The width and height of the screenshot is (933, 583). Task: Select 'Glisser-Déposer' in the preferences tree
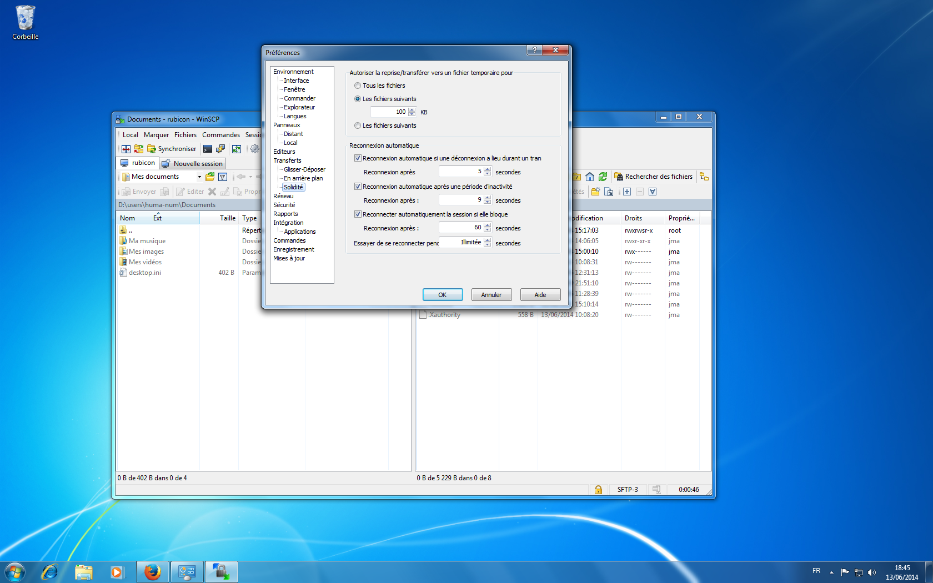pyautogui.click(x=304, y=169)
